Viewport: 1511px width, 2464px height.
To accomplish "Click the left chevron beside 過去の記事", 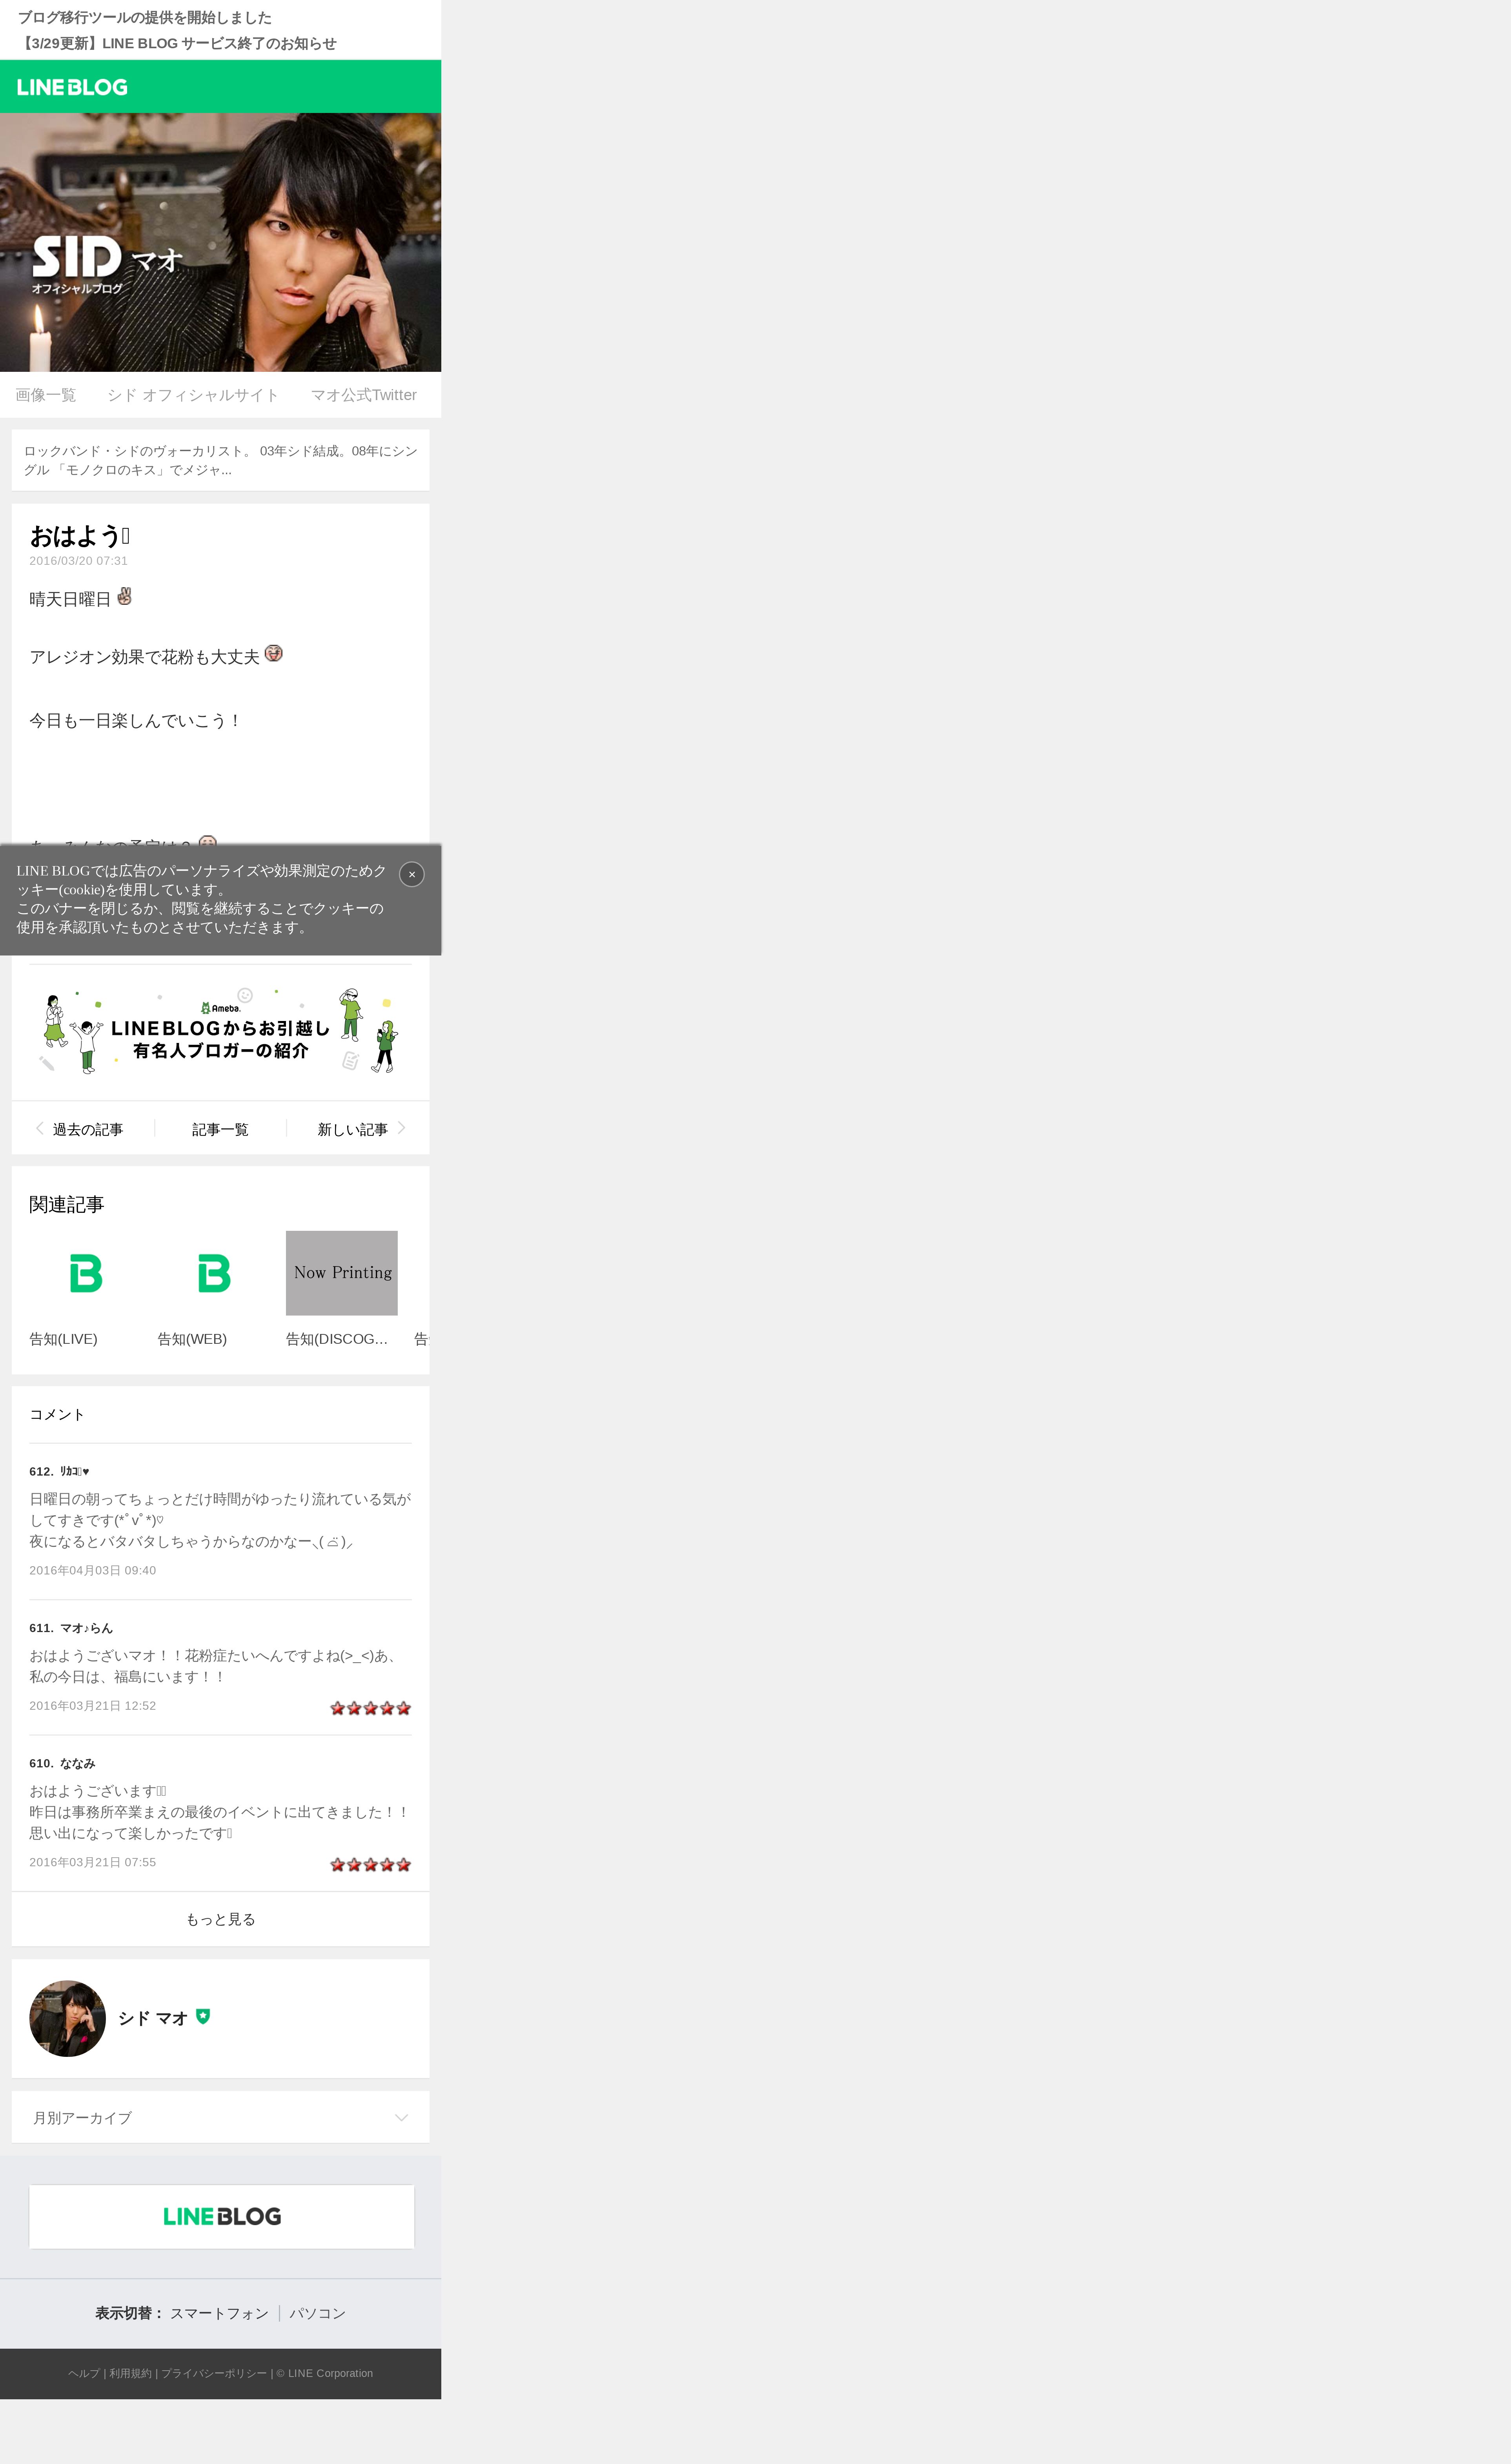I will coord(39,1128).
